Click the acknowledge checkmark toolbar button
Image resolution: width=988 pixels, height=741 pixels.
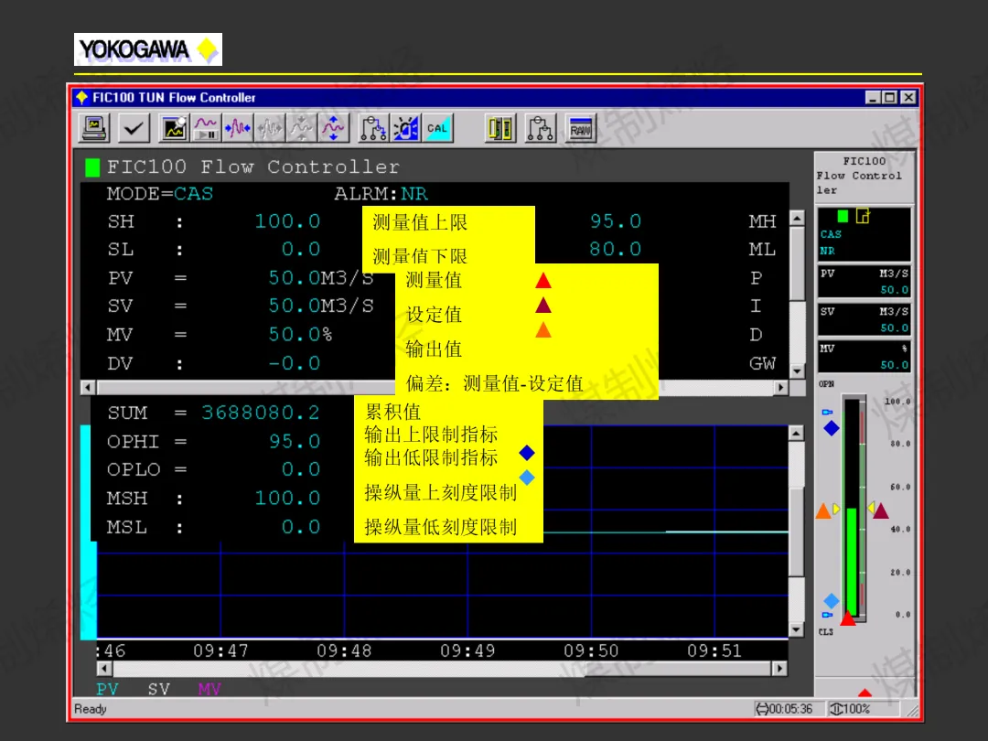(134, 128)
